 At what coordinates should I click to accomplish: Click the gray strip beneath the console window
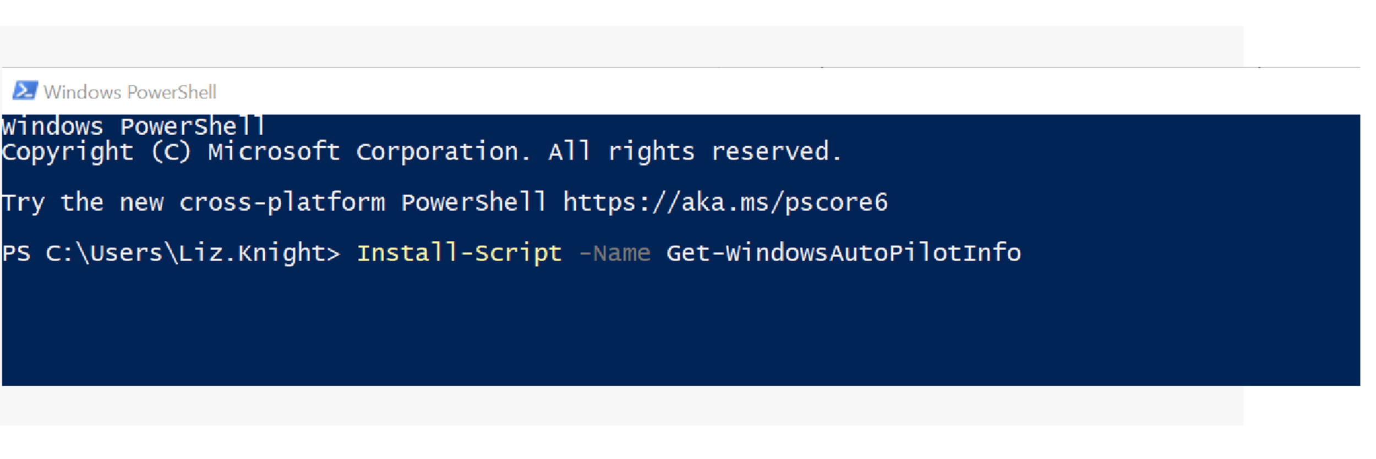pyautogui.click(x=605, y=406)
